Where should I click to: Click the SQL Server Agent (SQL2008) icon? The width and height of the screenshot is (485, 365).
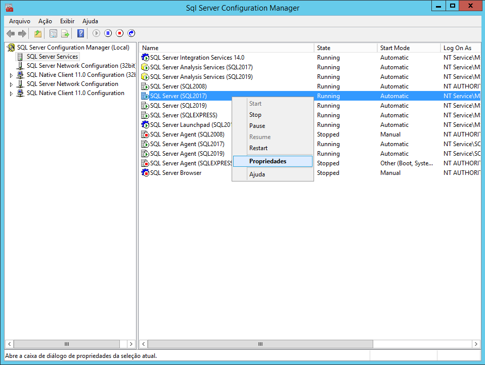[x=145, y=134]
